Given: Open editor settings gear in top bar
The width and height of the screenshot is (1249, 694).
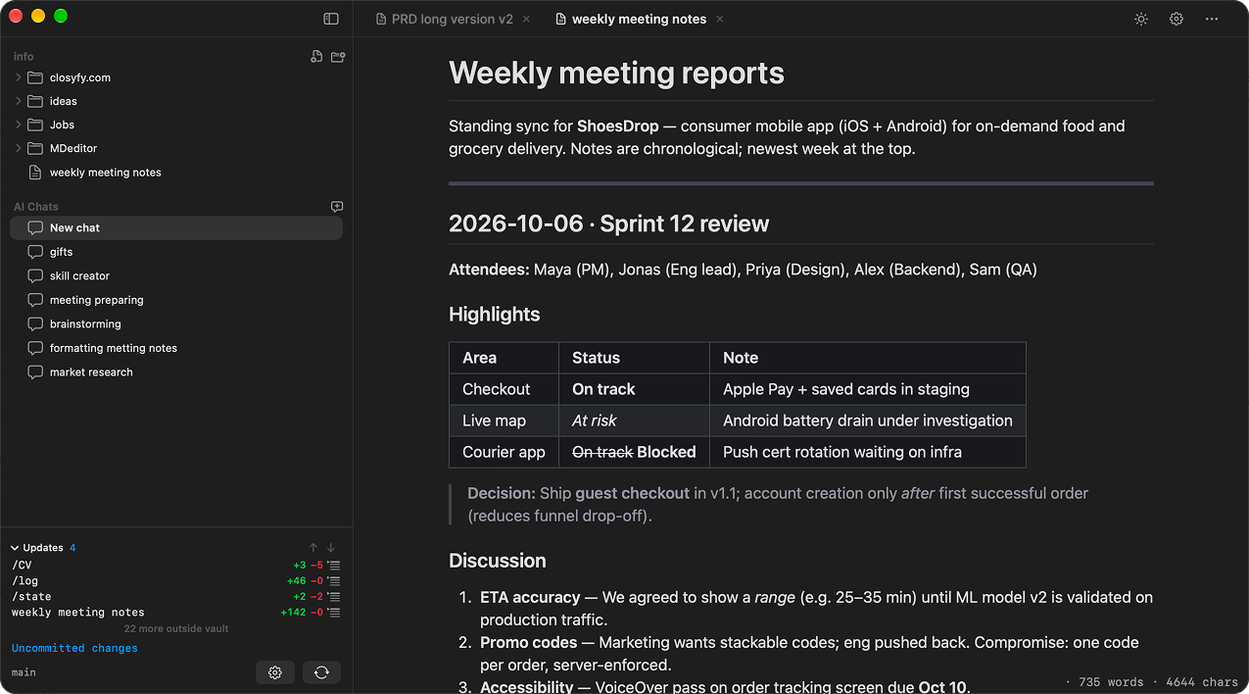Looking at the screenshot, I should (1177, 19).
